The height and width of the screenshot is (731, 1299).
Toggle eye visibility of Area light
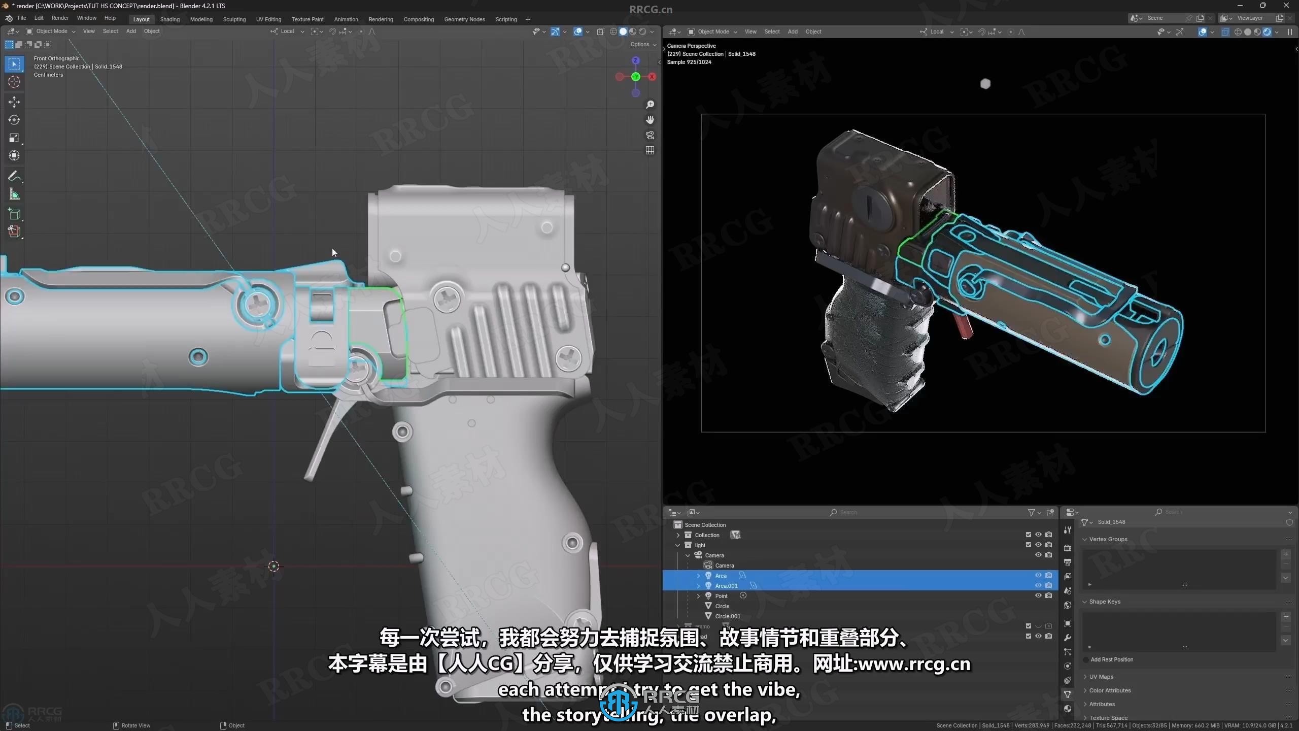tap(1038, 575)
